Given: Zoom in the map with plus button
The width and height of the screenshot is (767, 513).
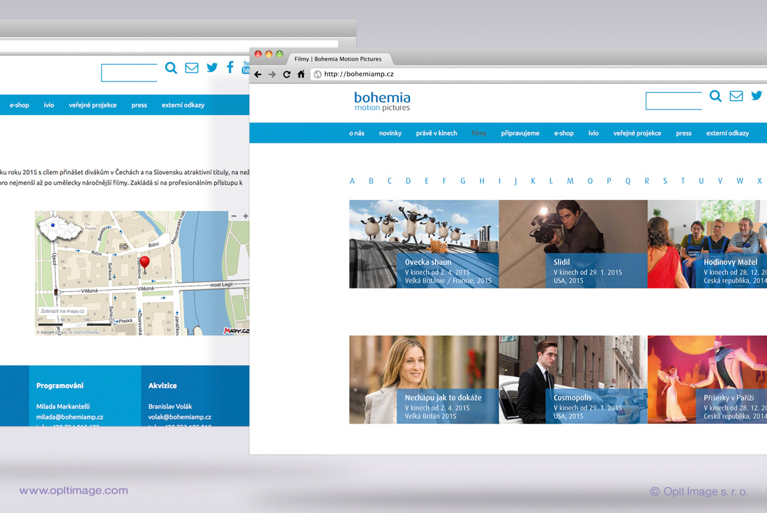Looking at the screenshot, I should (245, 216).
